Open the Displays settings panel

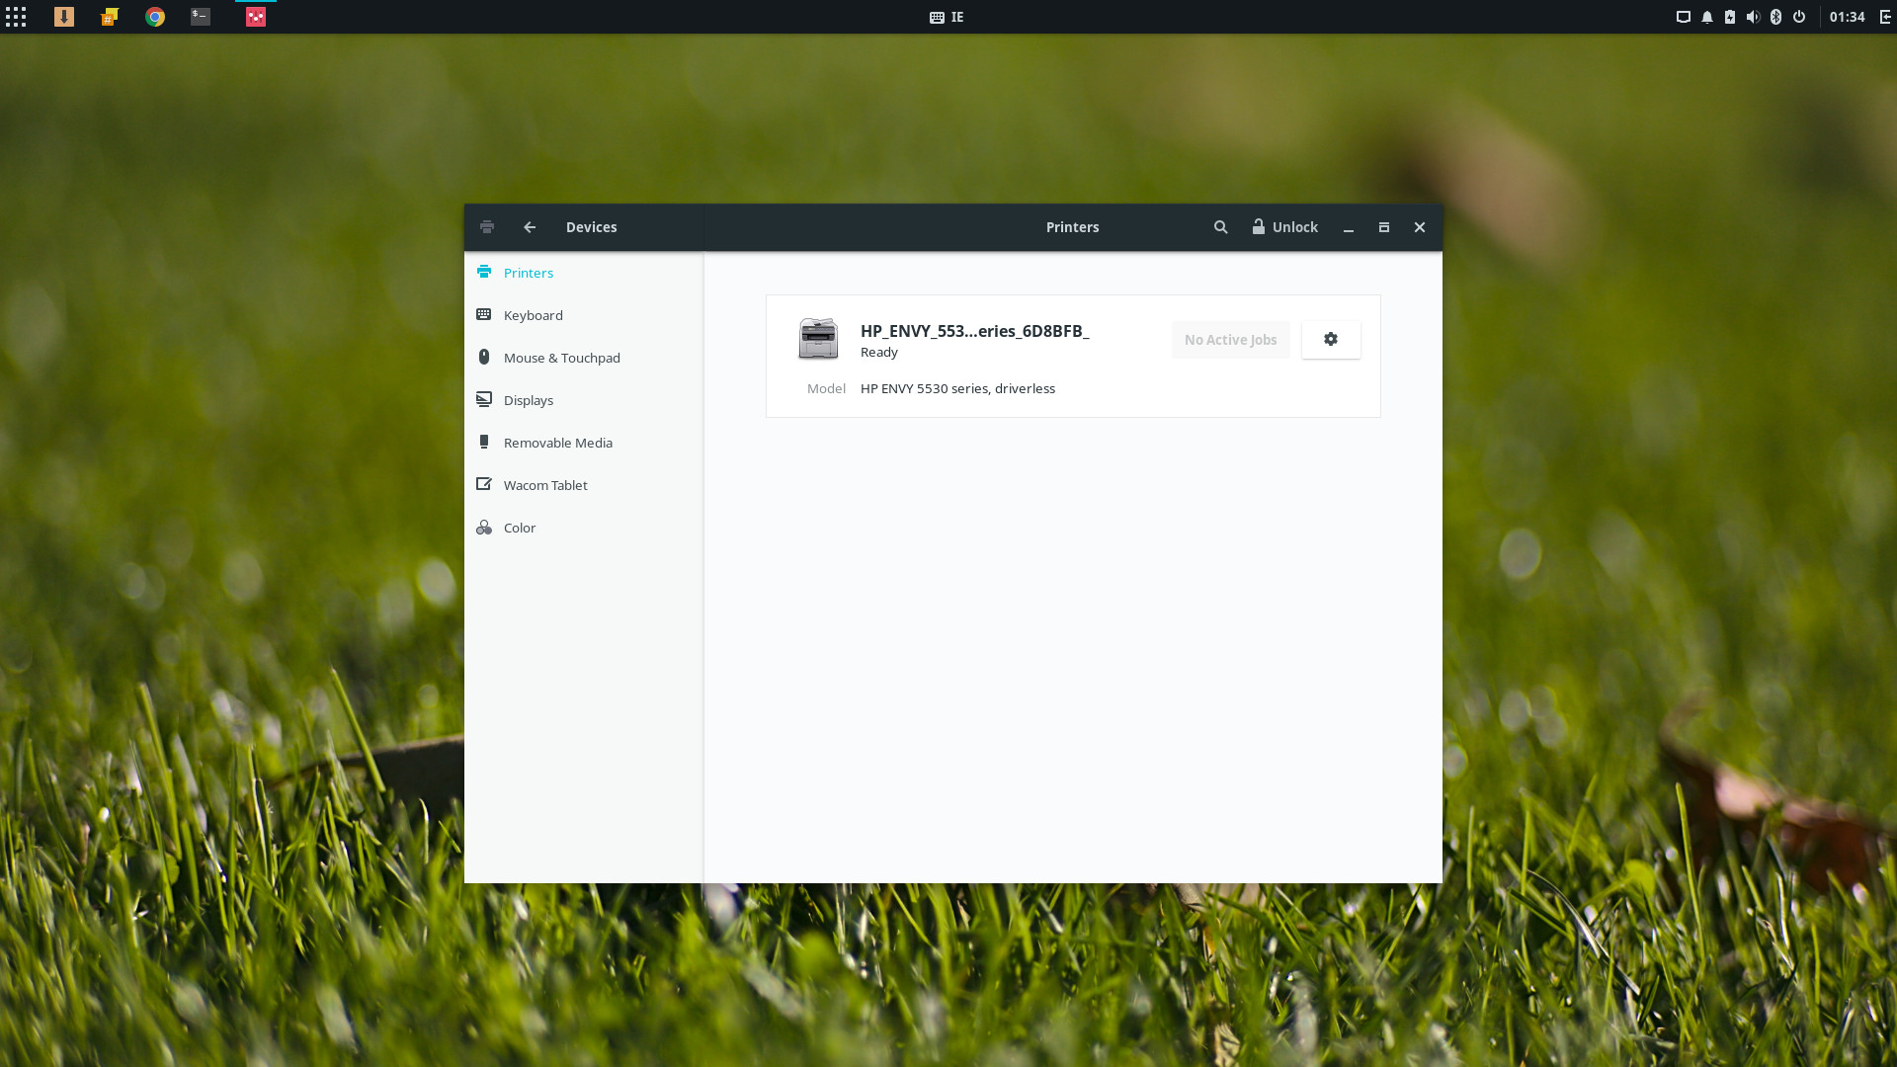tap(528, 400)
